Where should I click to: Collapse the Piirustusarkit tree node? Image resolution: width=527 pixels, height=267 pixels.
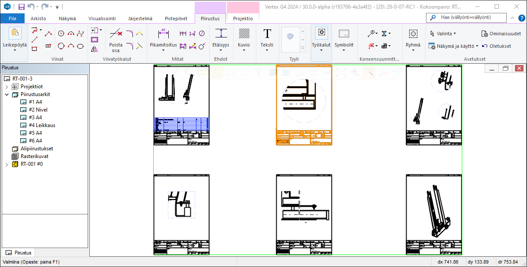[x=7, y=94]
